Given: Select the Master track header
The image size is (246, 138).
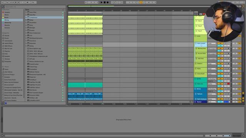Looking at the screenshot, I should point(201,102).
